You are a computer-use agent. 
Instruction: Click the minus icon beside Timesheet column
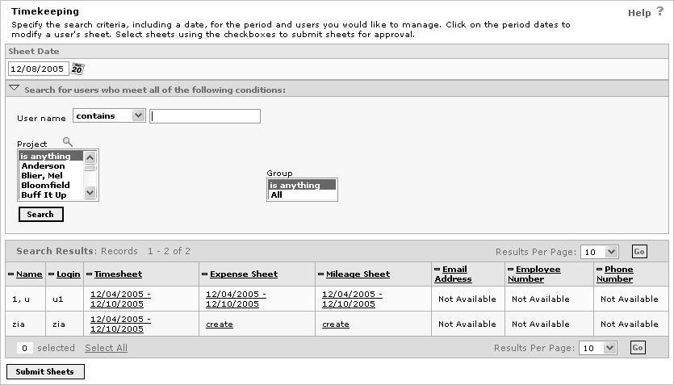(x=89, y=274)
